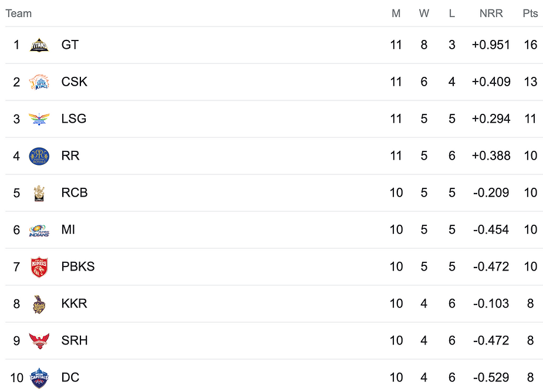Click the Pts column header

click(530, 13)
